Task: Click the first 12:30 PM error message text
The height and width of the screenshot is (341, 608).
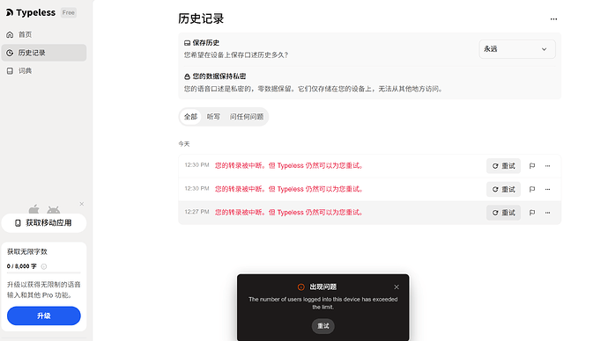Action: tap(290, 165)
